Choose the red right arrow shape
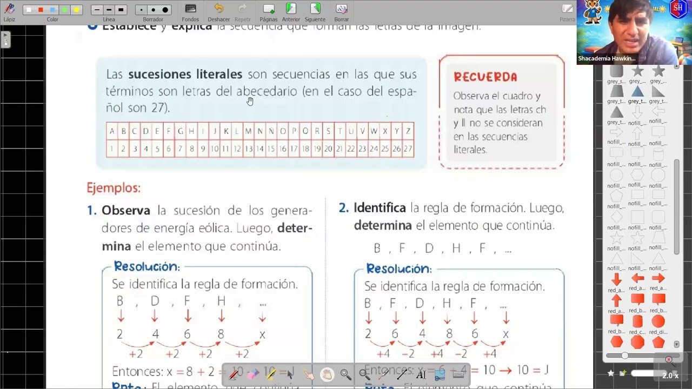The width and height of the screenshot is (692, 389). click(x=658, y=279)
